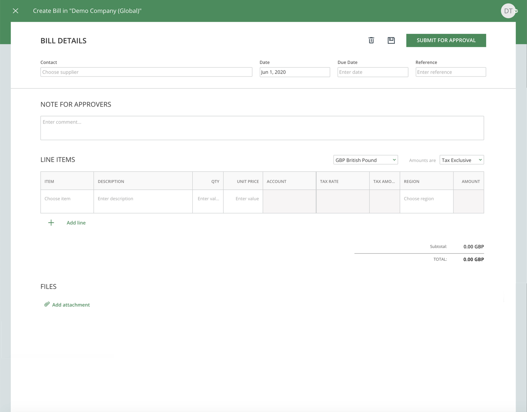Click the Choose region cell
This screenshot has height=412, width=527.
[426, 201]
